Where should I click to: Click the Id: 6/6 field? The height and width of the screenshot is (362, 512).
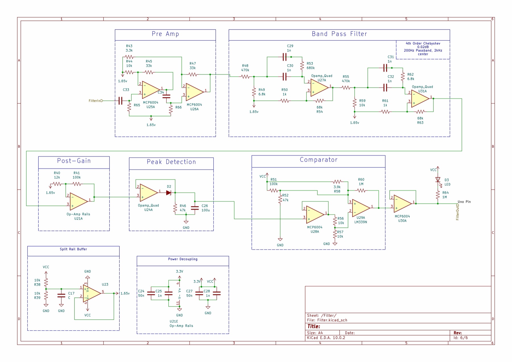[461, 338]
